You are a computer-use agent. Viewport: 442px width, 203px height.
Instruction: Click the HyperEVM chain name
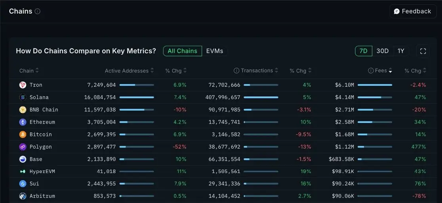point(42,171)
